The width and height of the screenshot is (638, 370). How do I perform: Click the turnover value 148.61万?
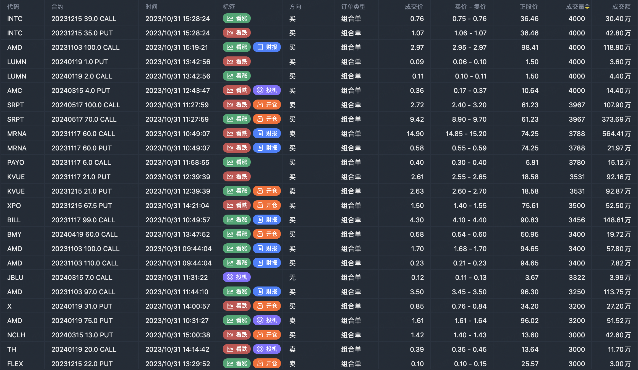coord(617,220)
